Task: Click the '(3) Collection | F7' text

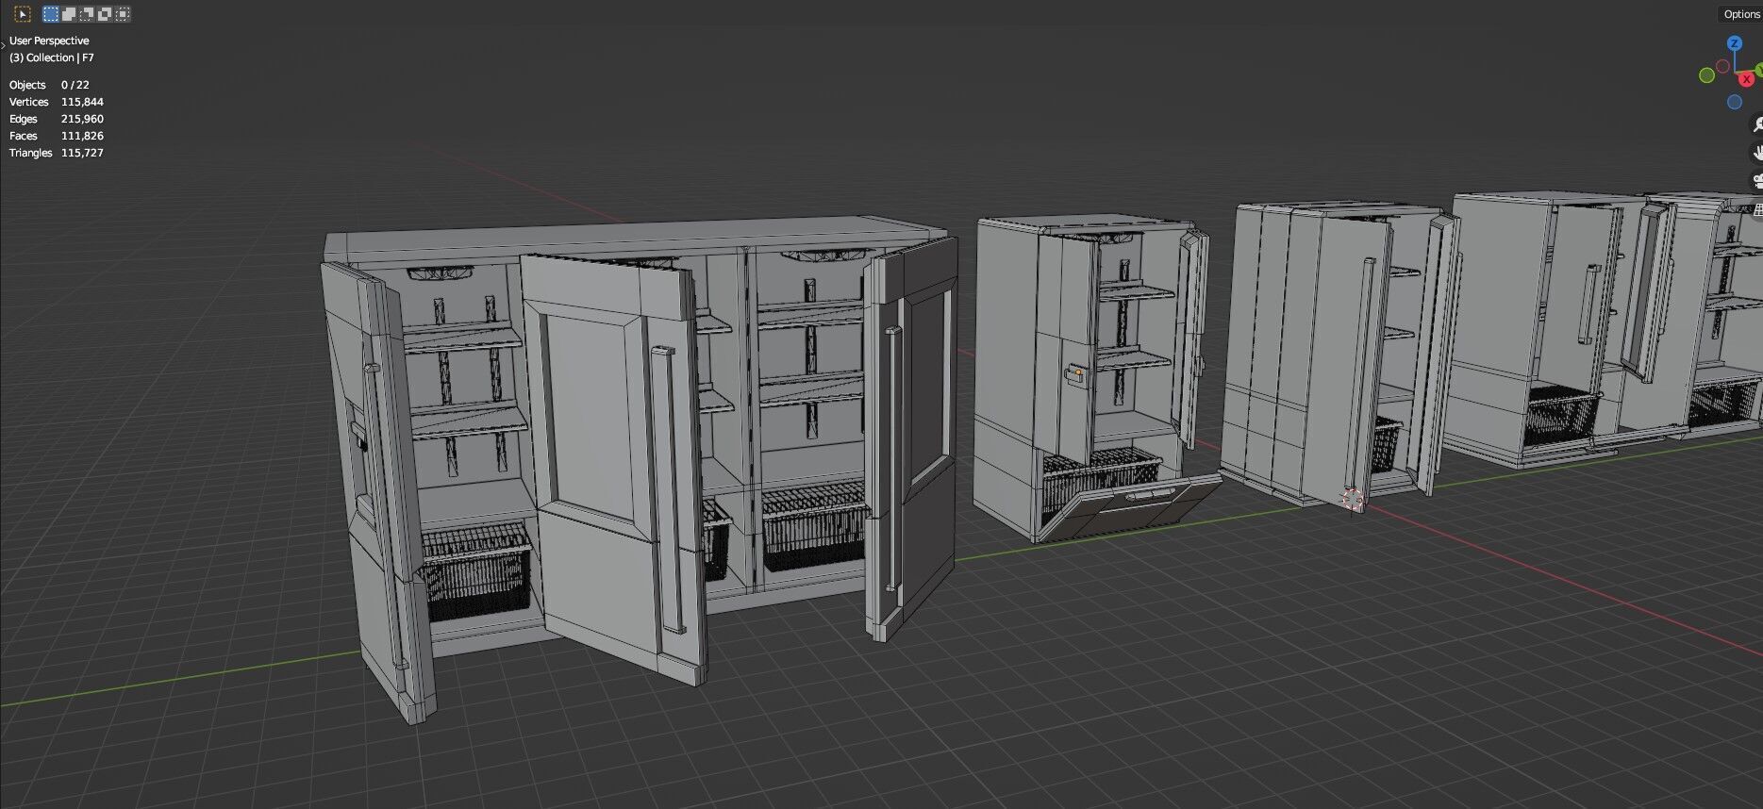Action: point(52,58)
